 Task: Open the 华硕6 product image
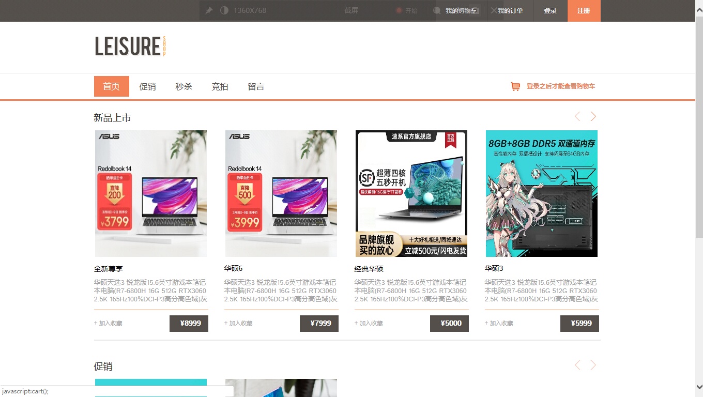point(281,193)
